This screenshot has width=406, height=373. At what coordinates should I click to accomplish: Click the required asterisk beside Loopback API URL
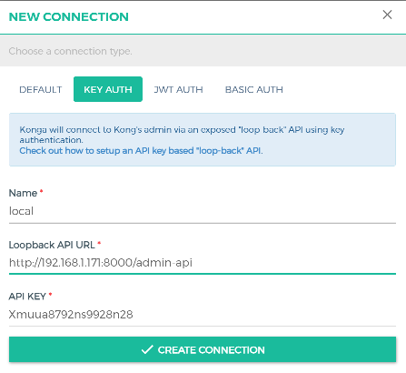99,243
